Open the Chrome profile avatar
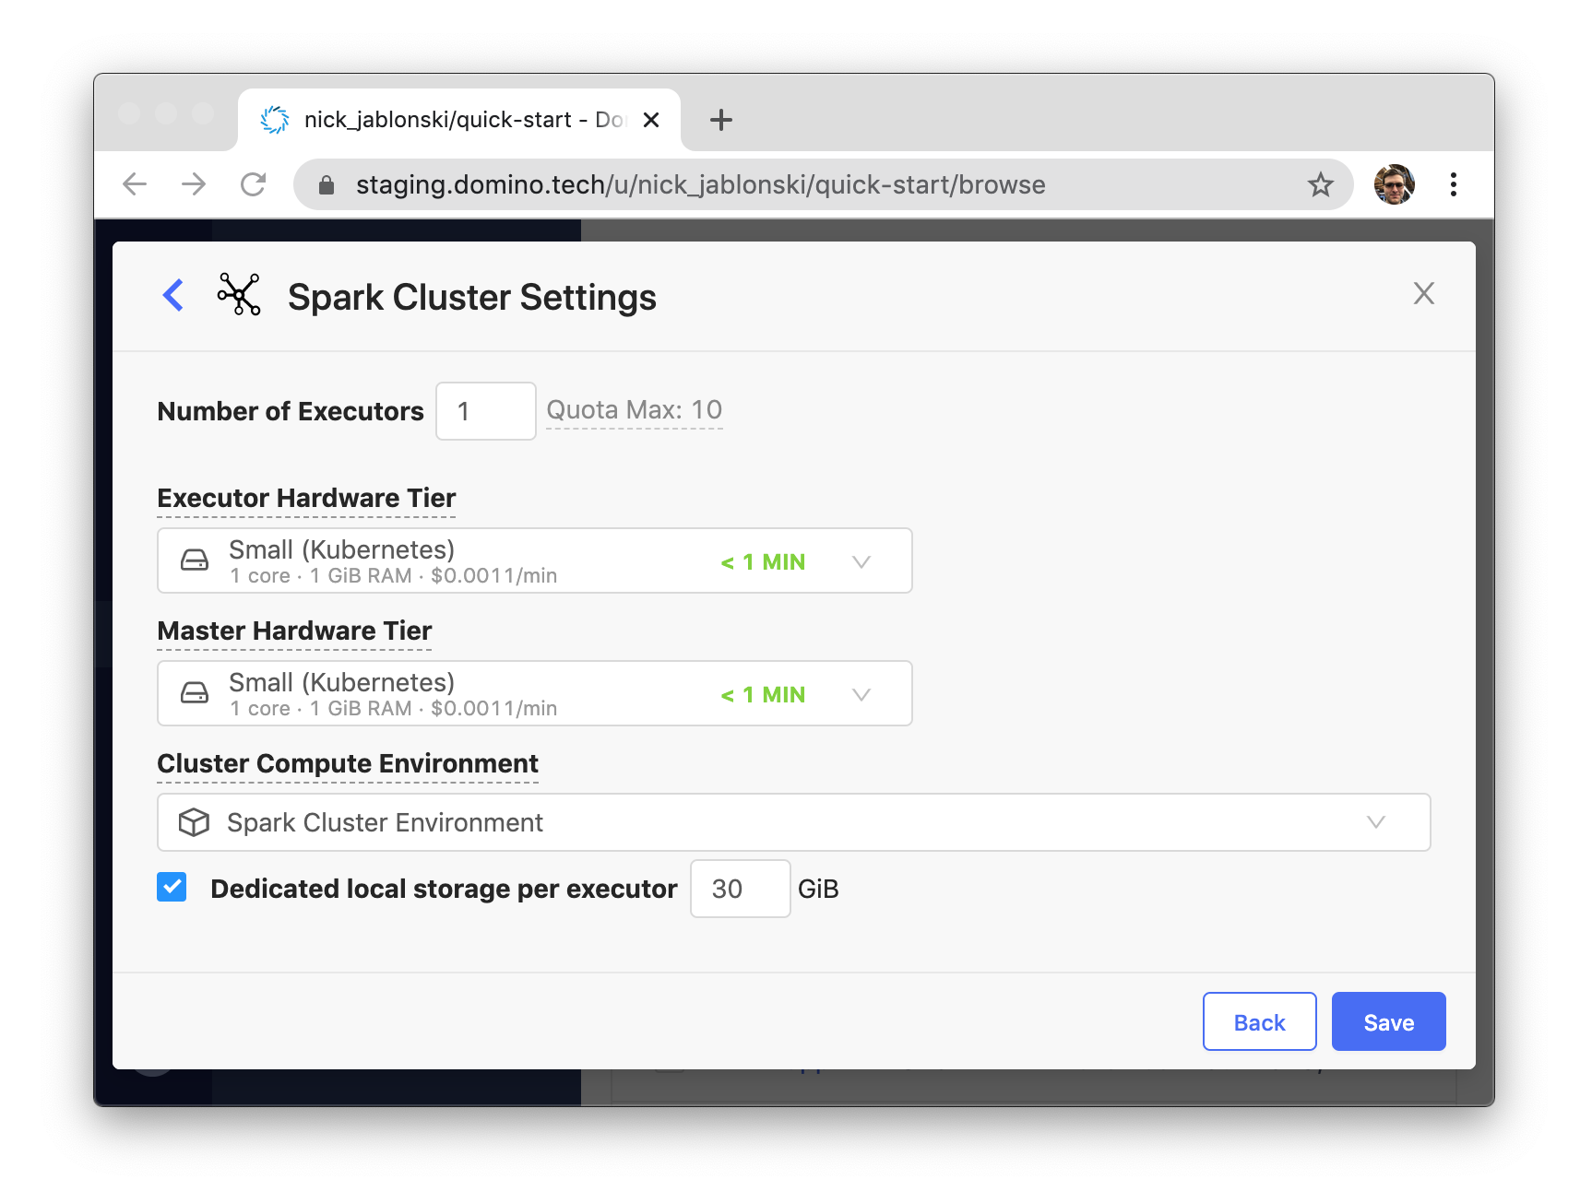The width and height of the screenshot is (1592, 1191). [x=1394, y=184]
